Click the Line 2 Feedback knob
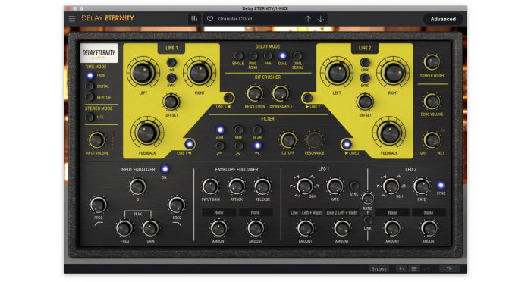The height and width of the screenshot is (282, 531). click(389, 133)
